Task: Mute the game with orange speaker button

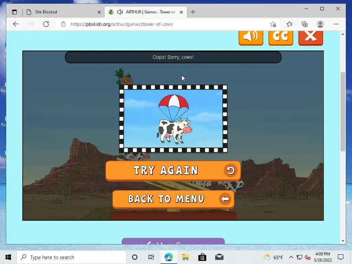Action: pyautogui.click(x=251, y=38)
